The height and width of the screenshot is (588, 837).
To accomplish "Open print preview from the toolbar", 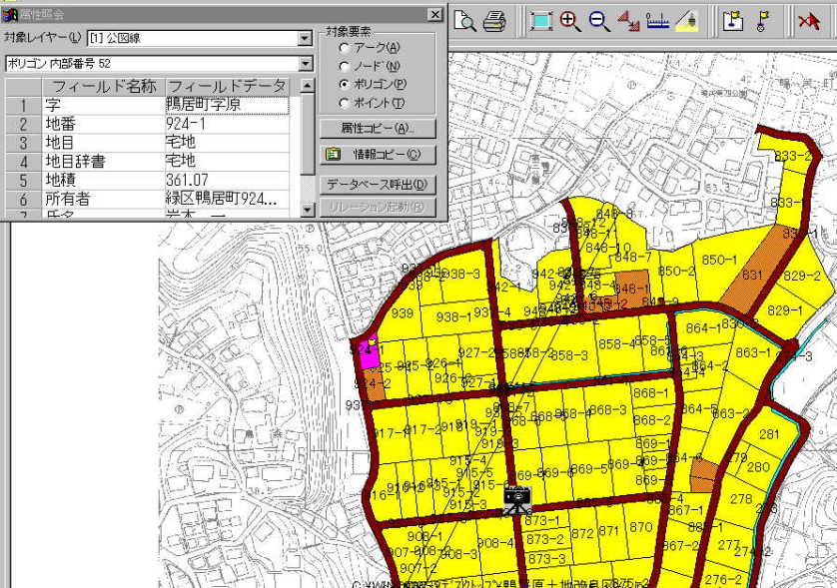I will (x=466, y=21).
